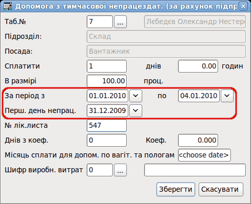This screenshot has height=204, width=251.
Task: Click the window title bar calendar icon
Action: tap(8, 6)
